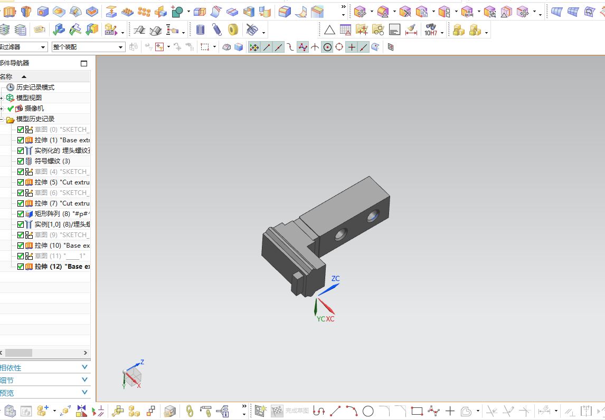Collapse the 模型历史记录 folder
This screenshot has height=420, width=605.
click(x=1, y=120)
